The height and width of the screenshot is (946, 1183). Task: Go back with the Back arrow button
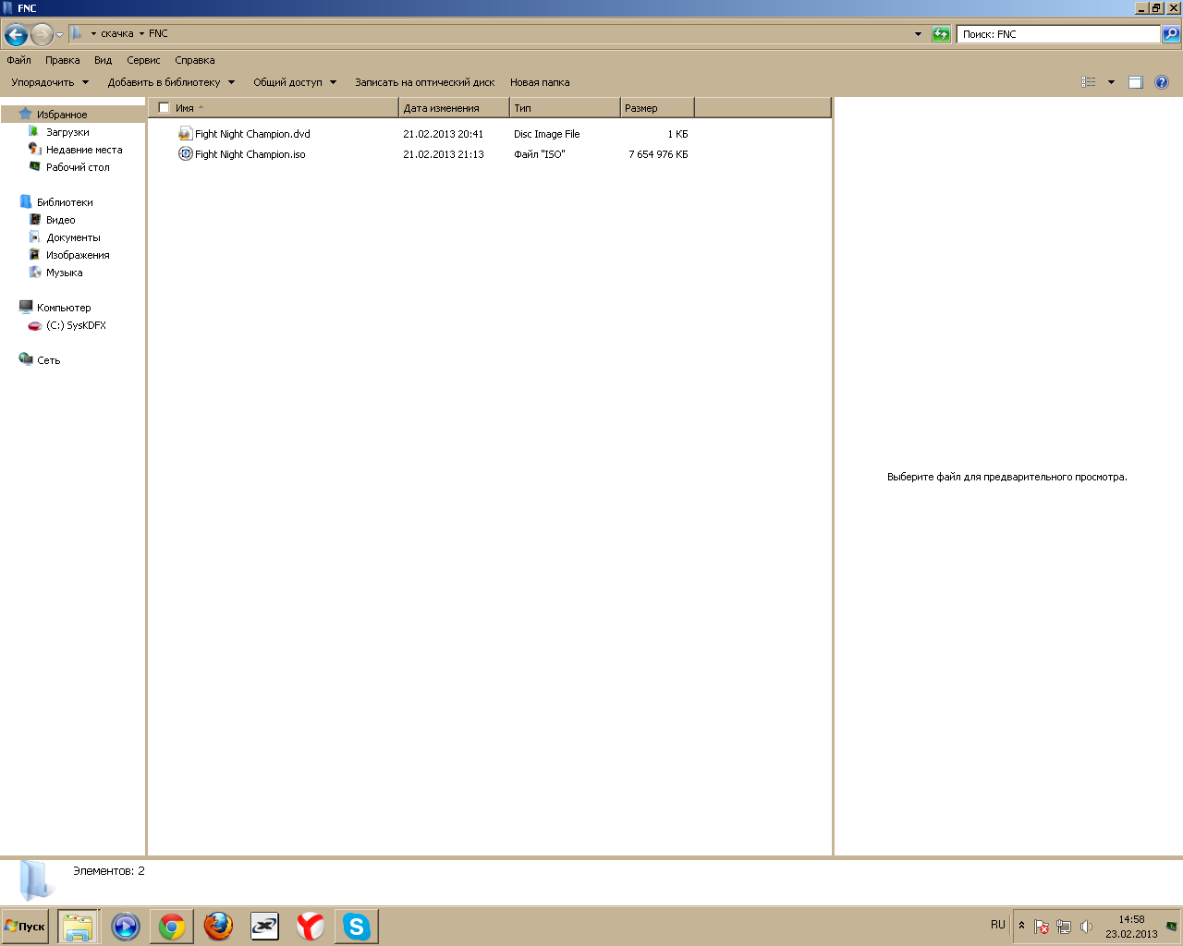tap(16, 35)
